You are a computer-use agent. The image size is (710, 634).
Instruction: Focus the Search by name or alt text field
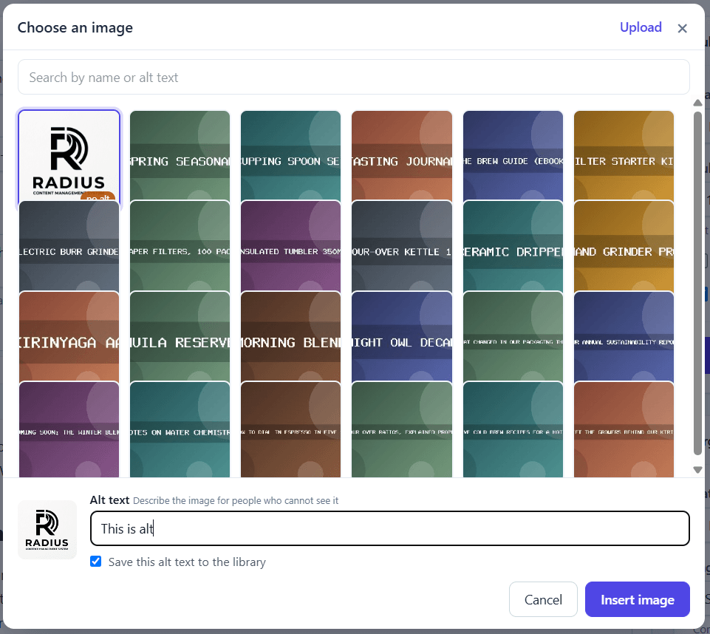pyautogui.click(x=354, y=77)
